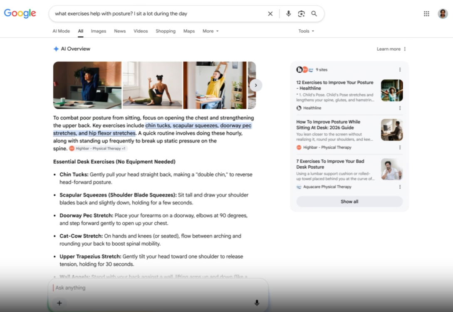Open the News tab
The image size is (453, 312).
coord(120,31)
